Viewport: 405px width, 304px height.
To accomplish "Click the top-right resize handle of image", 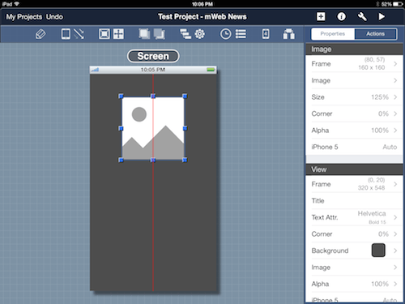I will [185, 96].
